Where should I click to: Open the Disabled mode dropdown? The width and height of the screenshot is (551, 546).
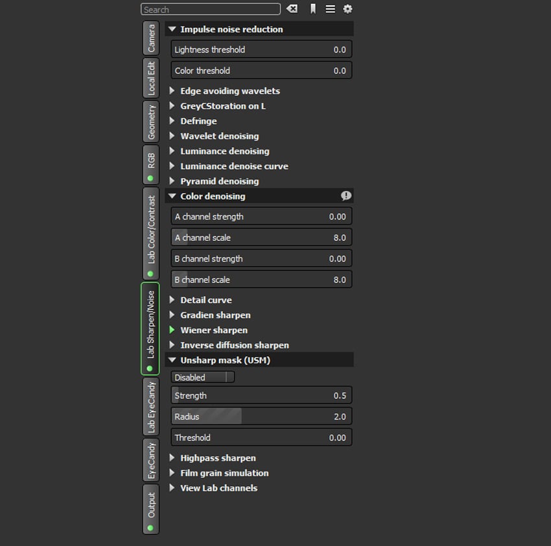[x=203, y=378]
